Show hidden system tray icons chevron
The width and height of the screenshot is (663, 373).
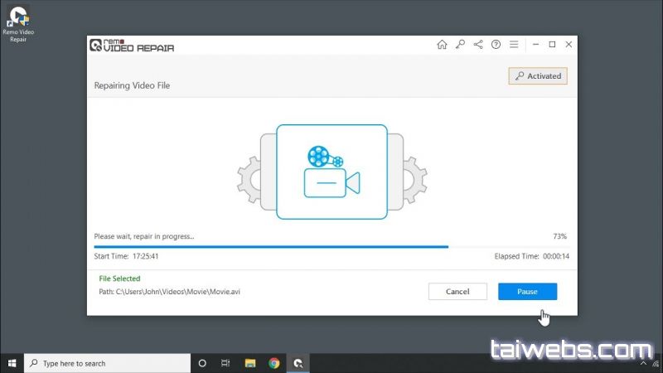[x=643, y=363]
